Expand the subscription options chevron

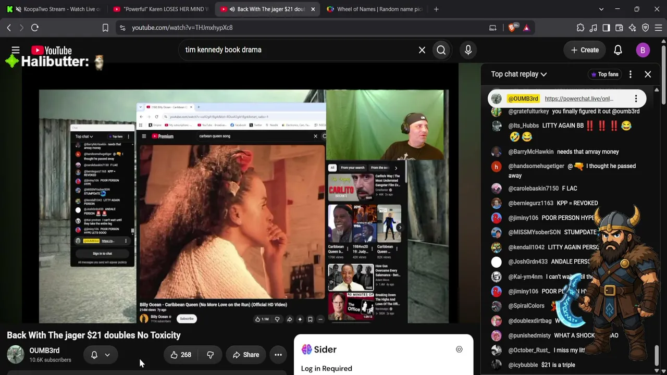[x=107, y=355]
